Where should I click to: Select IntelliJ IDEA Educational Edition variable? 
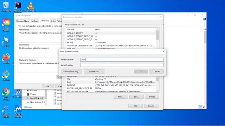click(111, 45)
